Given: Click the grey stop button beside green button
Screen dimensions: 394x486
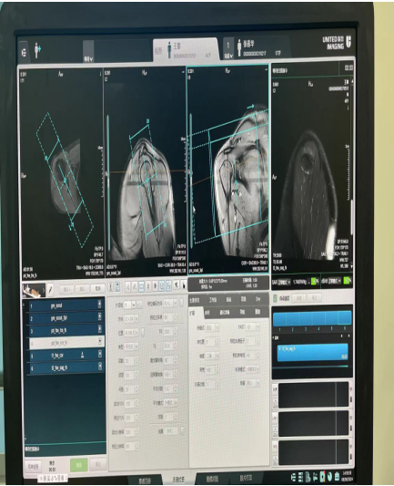Looking at the screenshot, I should [x=98, y=465].
